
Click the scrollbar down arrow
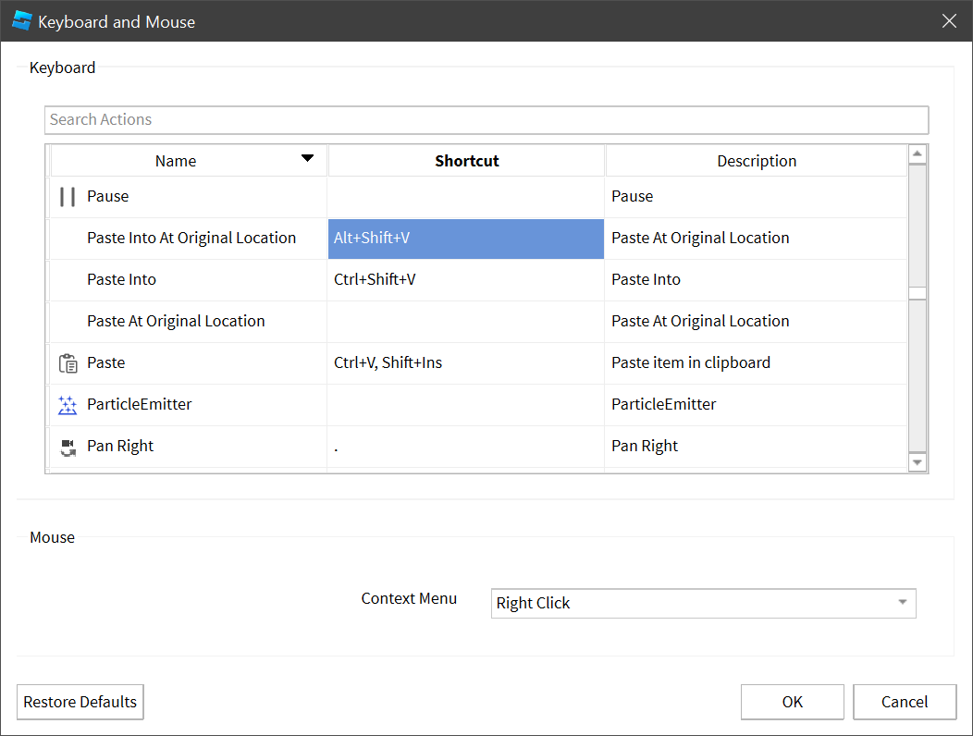point(917,461)
